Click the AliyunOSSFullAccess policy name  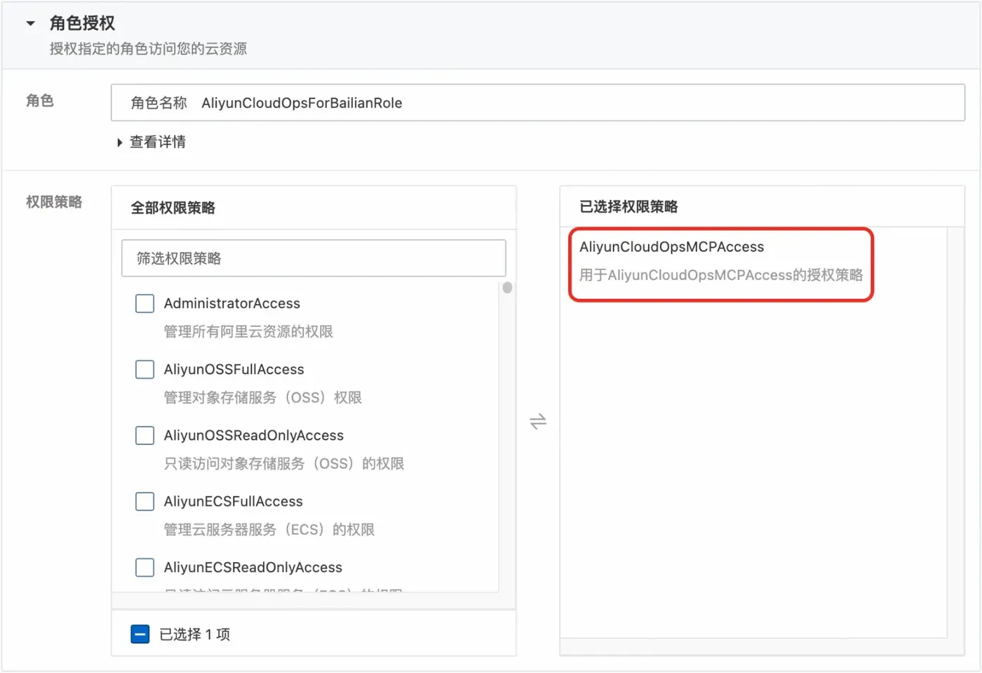(x=234, y=369)
